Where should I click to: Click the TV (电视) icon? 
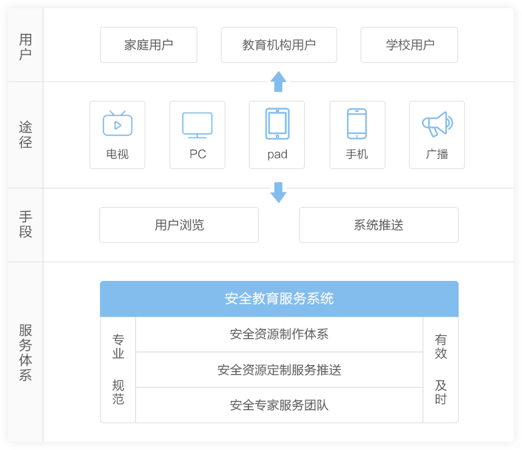pos(117,124)
